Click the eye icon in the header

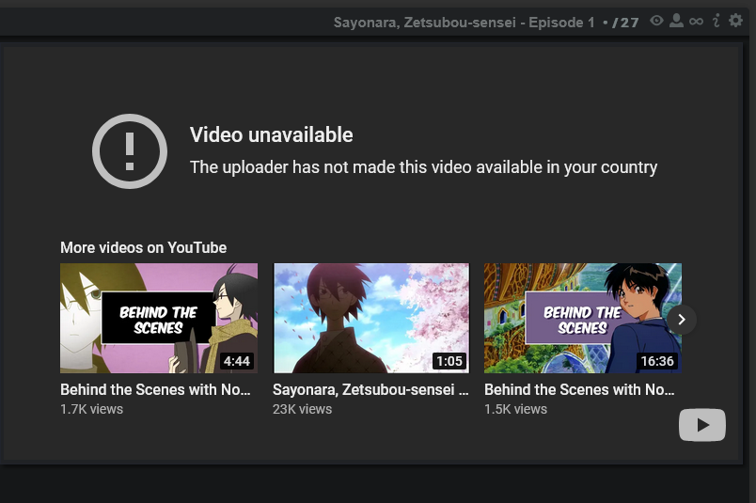tap(656, 21)
